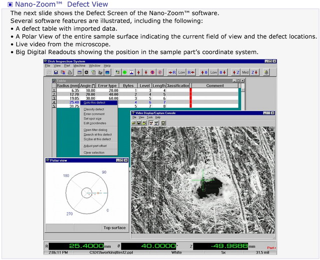The height and width of the screenshot is (260, 320).
Task: Select 'Set spot size' menu entry
Action: point(98,118)
